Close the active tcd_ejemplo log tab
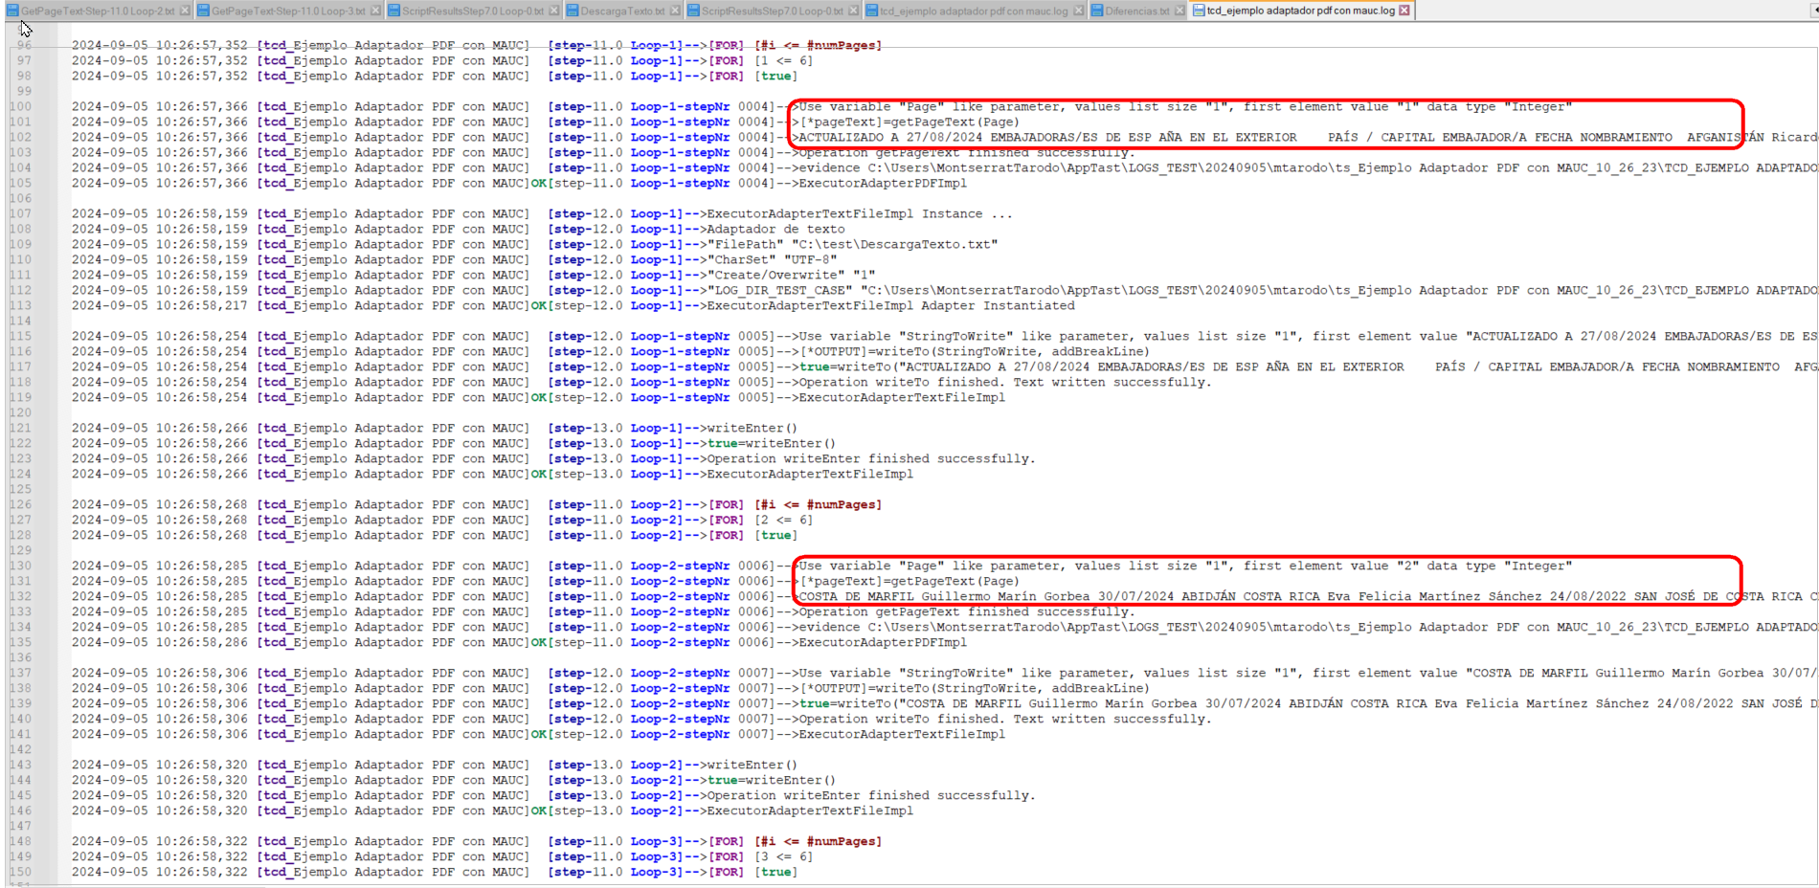 point(1404,11)
